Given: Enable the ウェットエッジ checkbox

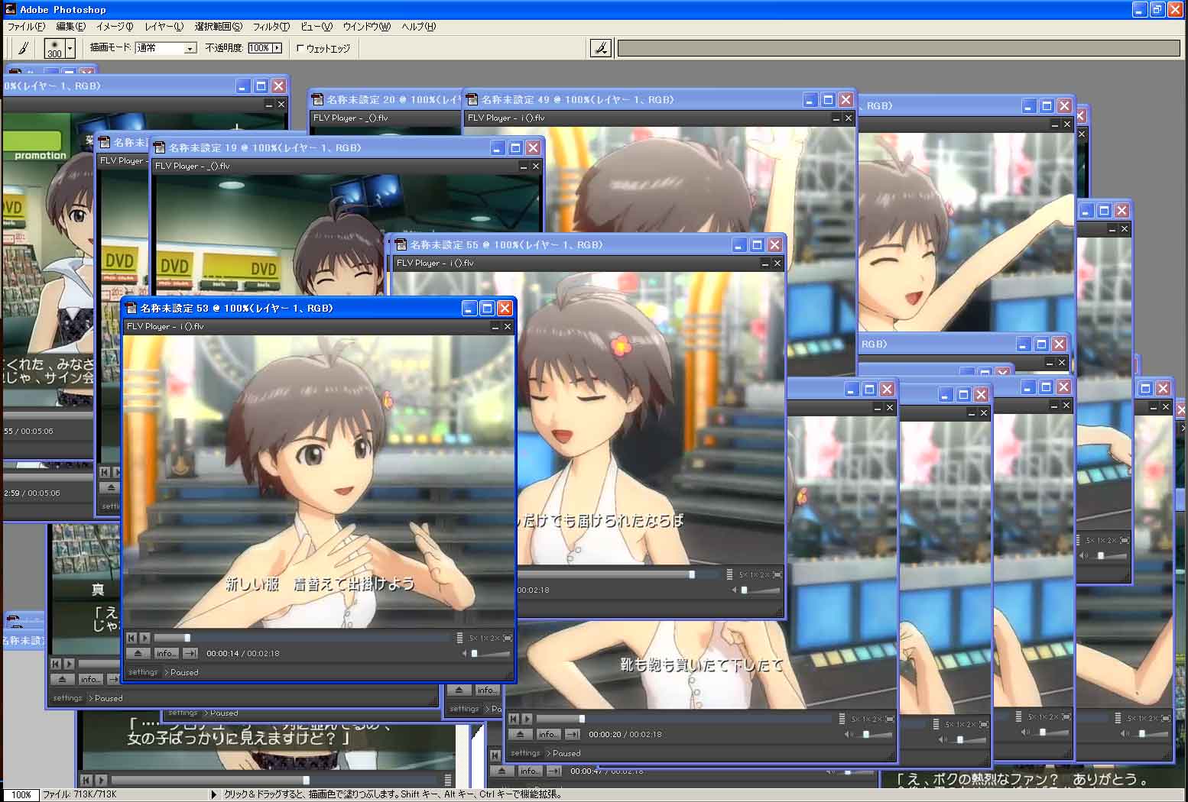Looking at the screenshot, I should (300, 48).
